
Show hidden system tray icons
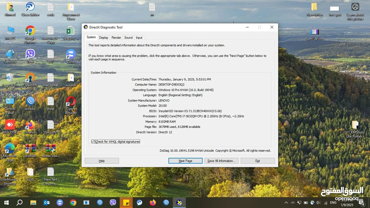(x=286, y=203)
